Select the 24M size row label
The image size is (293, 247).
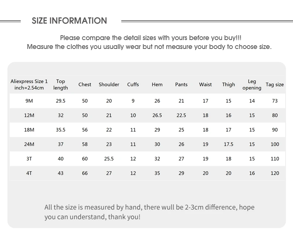click(29, 144)
